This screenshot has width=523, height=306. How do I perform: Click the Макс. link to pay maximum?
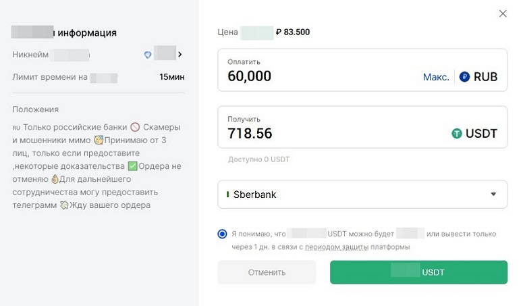point(436,77)
